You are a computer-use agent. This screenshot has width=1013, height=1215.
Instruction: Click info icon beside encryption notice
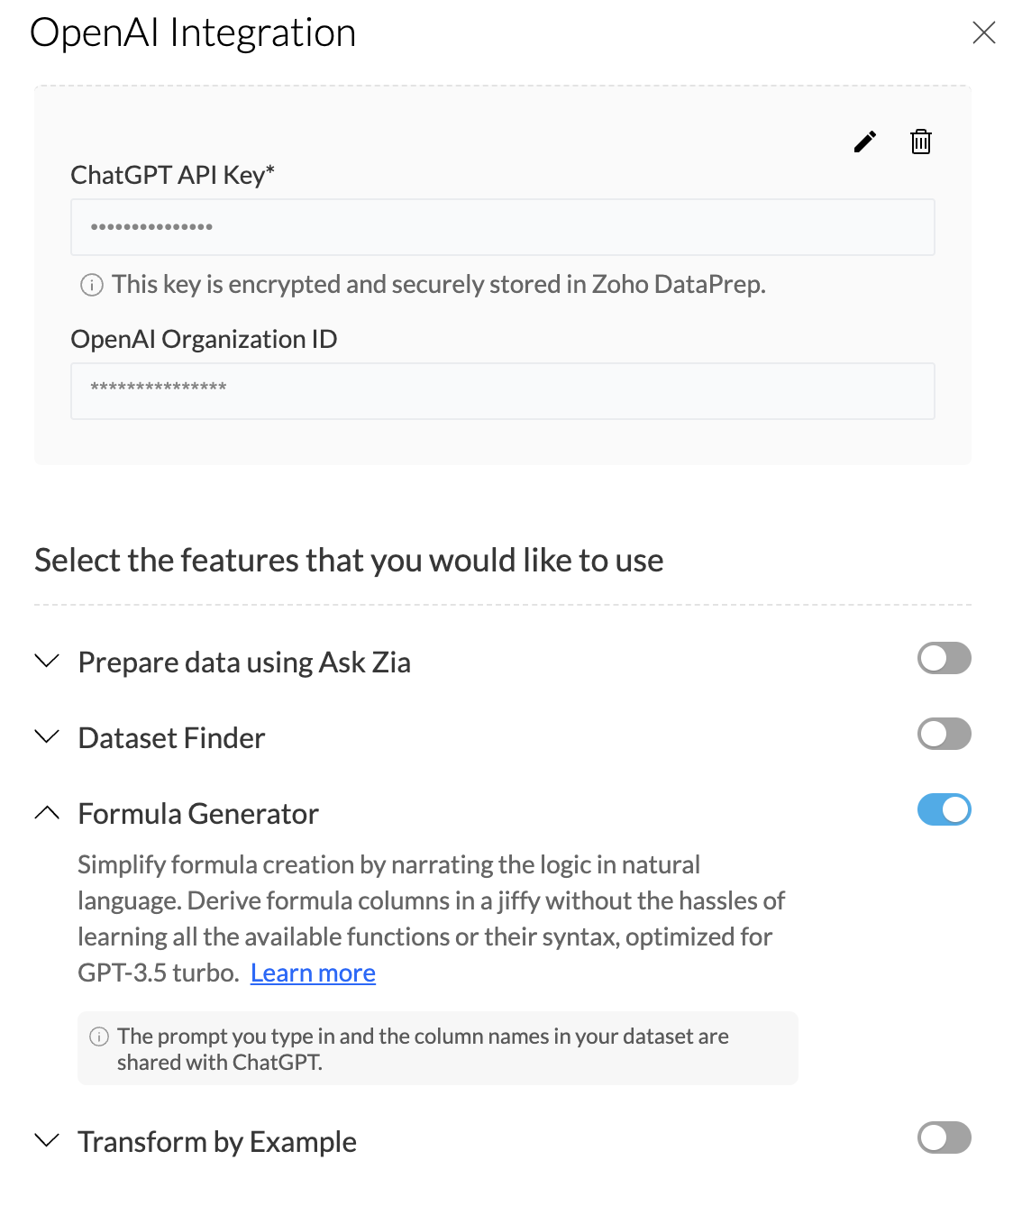(x=92, y=285)
